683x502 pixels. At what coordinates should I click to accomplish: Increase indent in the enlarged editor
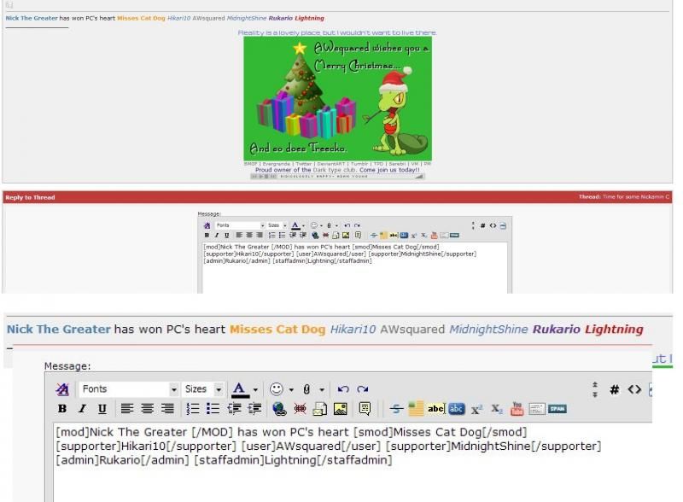254,409
